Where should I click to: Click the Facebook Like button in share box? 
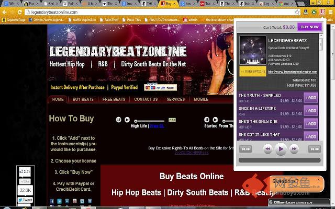[x=25, y=181]
